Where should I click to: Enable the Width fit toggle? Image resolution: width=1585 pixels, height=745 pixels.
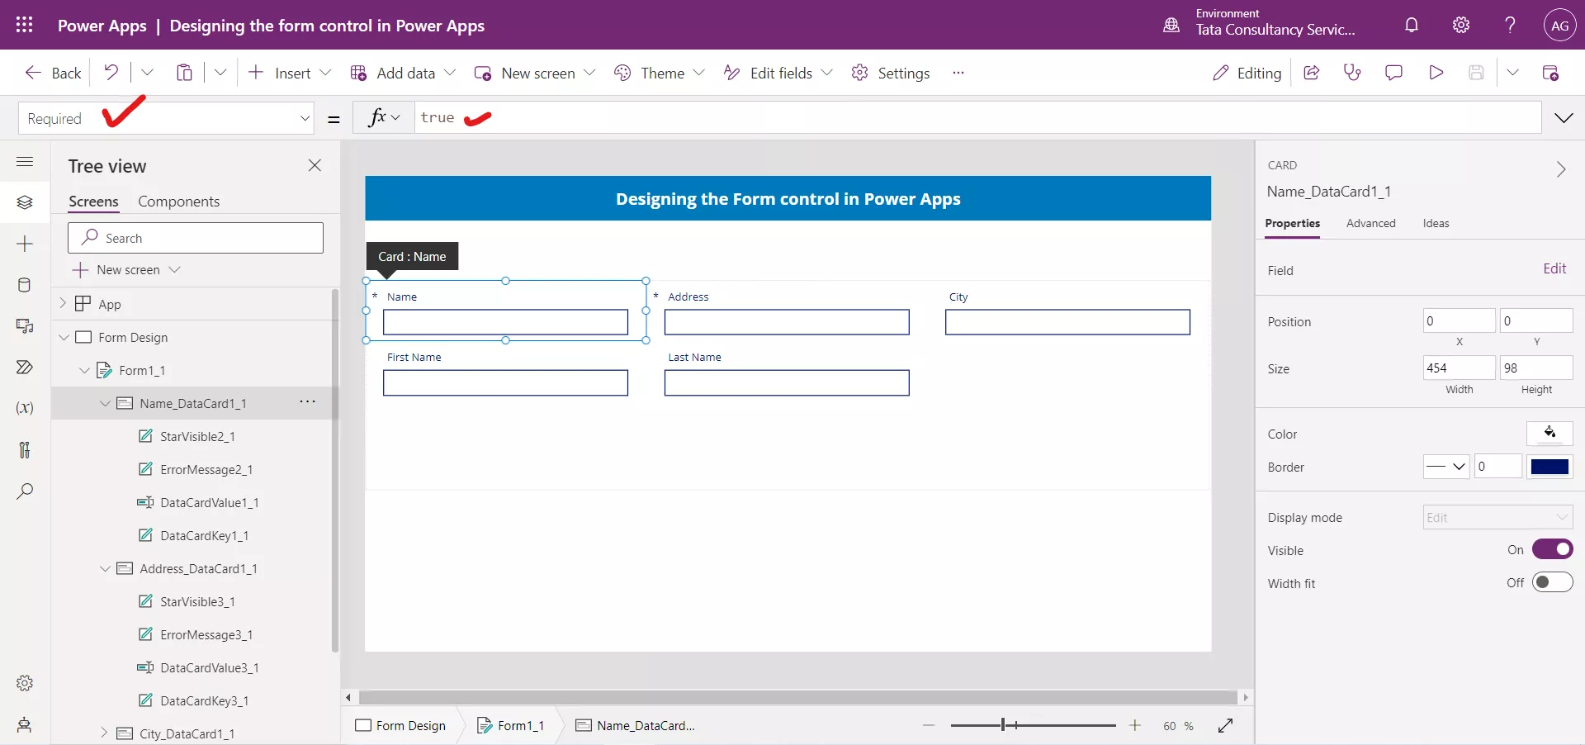pyautogui.click(x=1553, y=582)
